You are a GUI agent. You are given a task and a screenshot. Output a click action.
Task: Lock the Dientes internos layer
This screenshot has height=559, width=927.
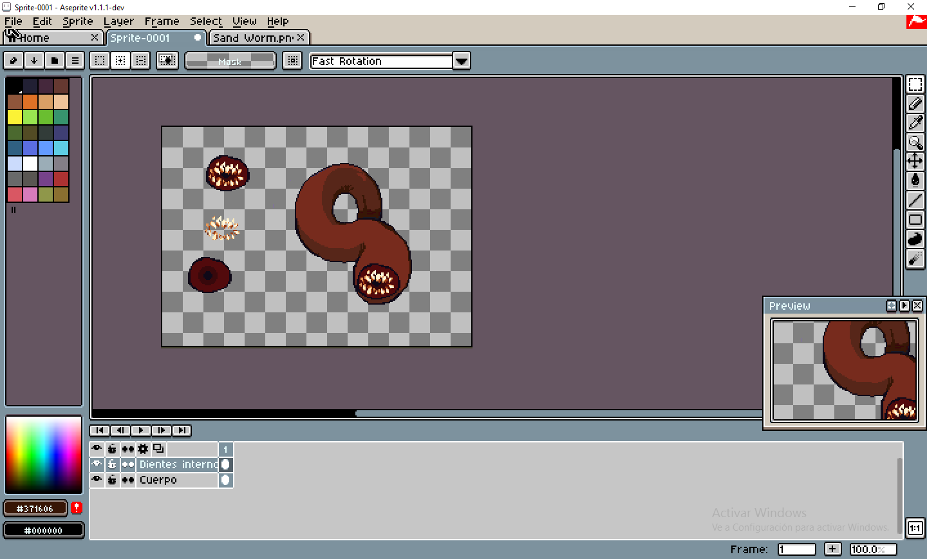coord(112,464)
